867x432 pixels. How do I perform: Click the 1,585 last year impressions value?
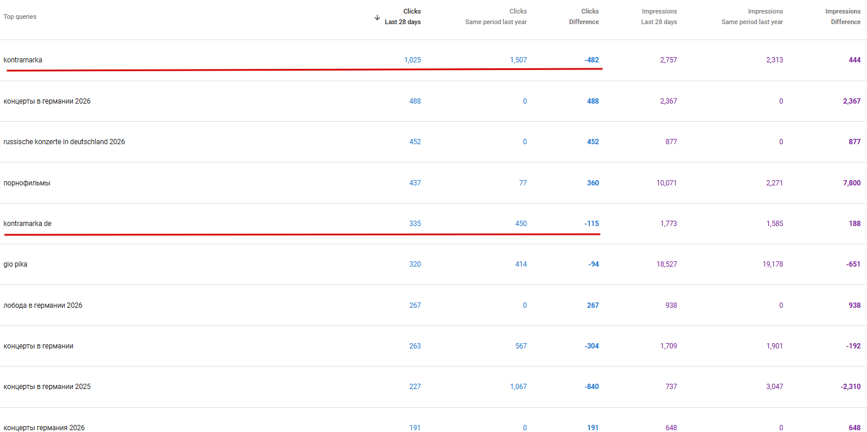pos(775,224)
